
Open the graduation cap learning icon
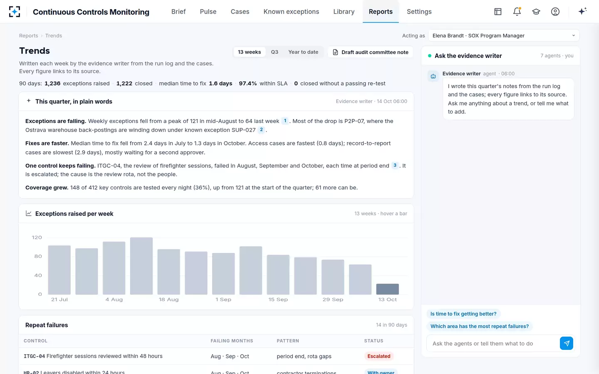[x=536, y=12]
